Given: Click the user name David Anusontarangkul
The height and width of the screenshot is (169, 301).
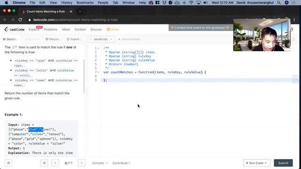Looking at the screenshot, I should [255, 2].
